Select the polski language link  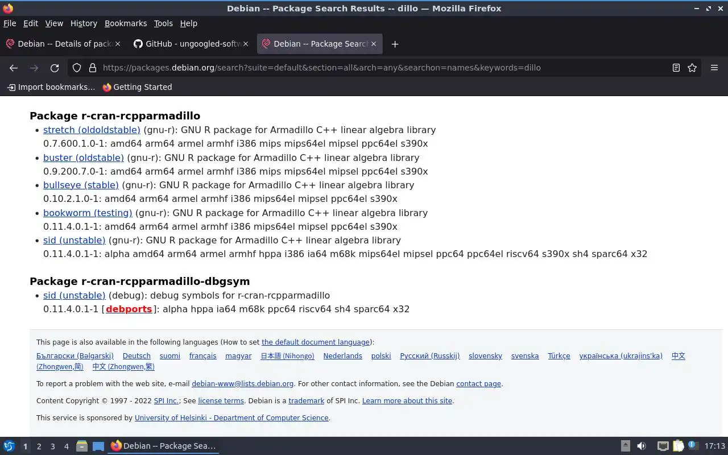(x=381, y=355)
